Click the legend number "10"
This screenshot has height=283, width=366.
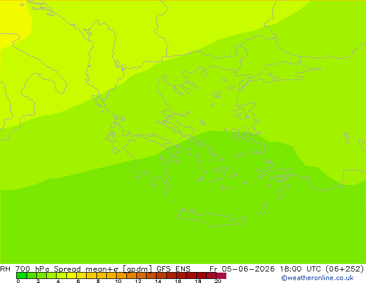click(118, 281)
